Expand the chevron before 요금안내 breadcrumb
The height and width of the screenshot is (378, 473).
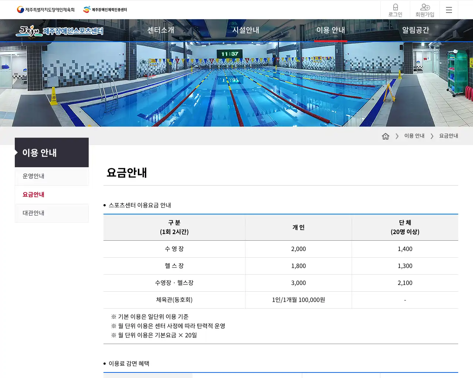coord(432,136)
